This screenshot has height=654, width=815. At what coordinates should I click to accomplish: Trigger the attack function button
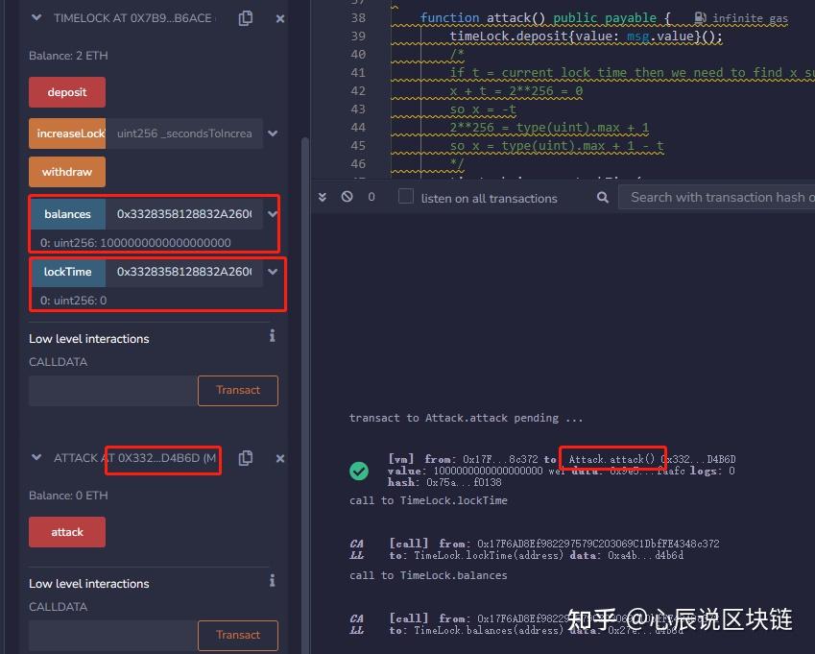[66, 531]
